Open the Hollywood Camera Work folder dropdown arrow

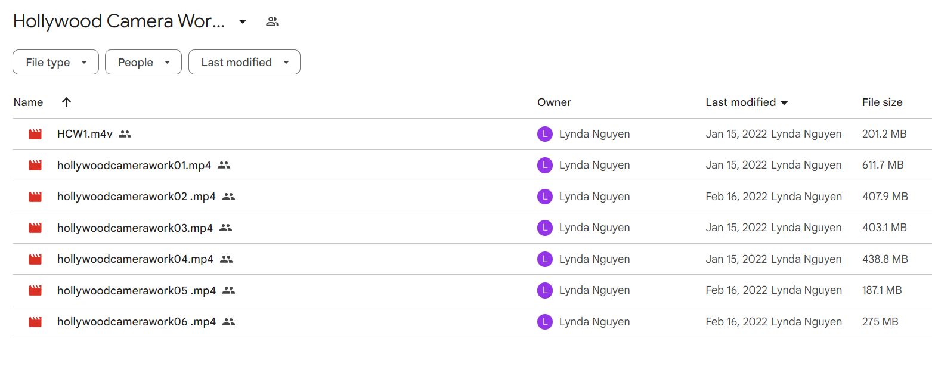(242, 22)
